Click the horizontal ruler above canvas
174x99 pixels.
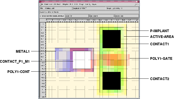(92, 21)
